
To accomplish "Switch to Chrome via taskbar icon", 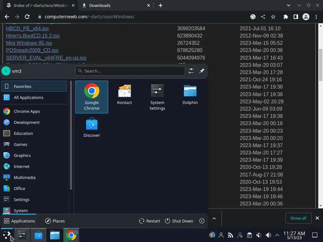I will click(x=71, y=235).
